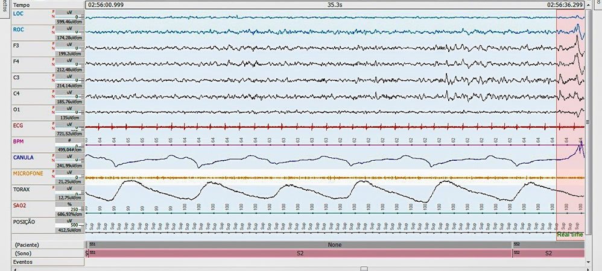Select the S2 sleep stage bar for epoch 552
The width and height of the screenshot is (602, 271).
click(548, 254)
